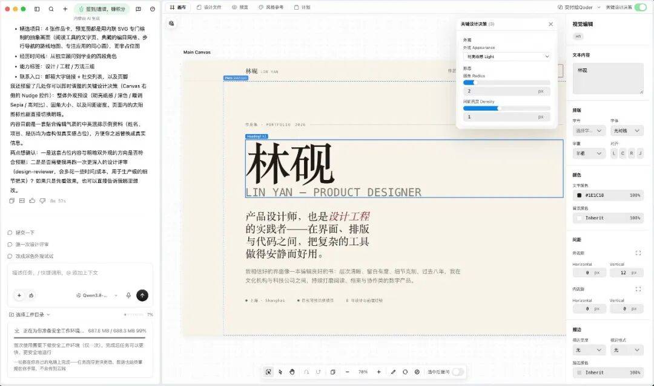The height and width of the screenshot is (386, 654).
Task: Select center text alignment button C
Action: (x=623, y=153)
